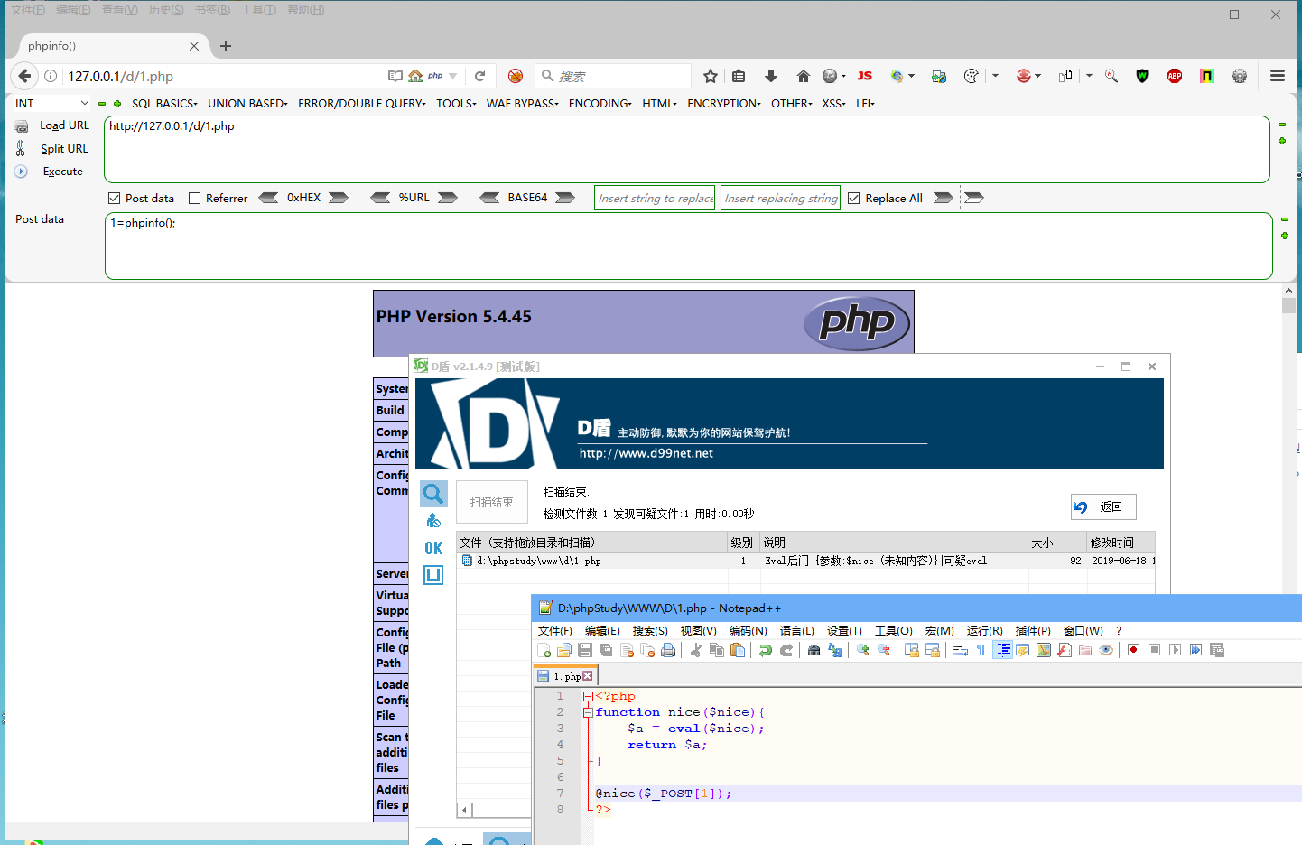Expand the LFI menu in HackBar

coord(866,104)
